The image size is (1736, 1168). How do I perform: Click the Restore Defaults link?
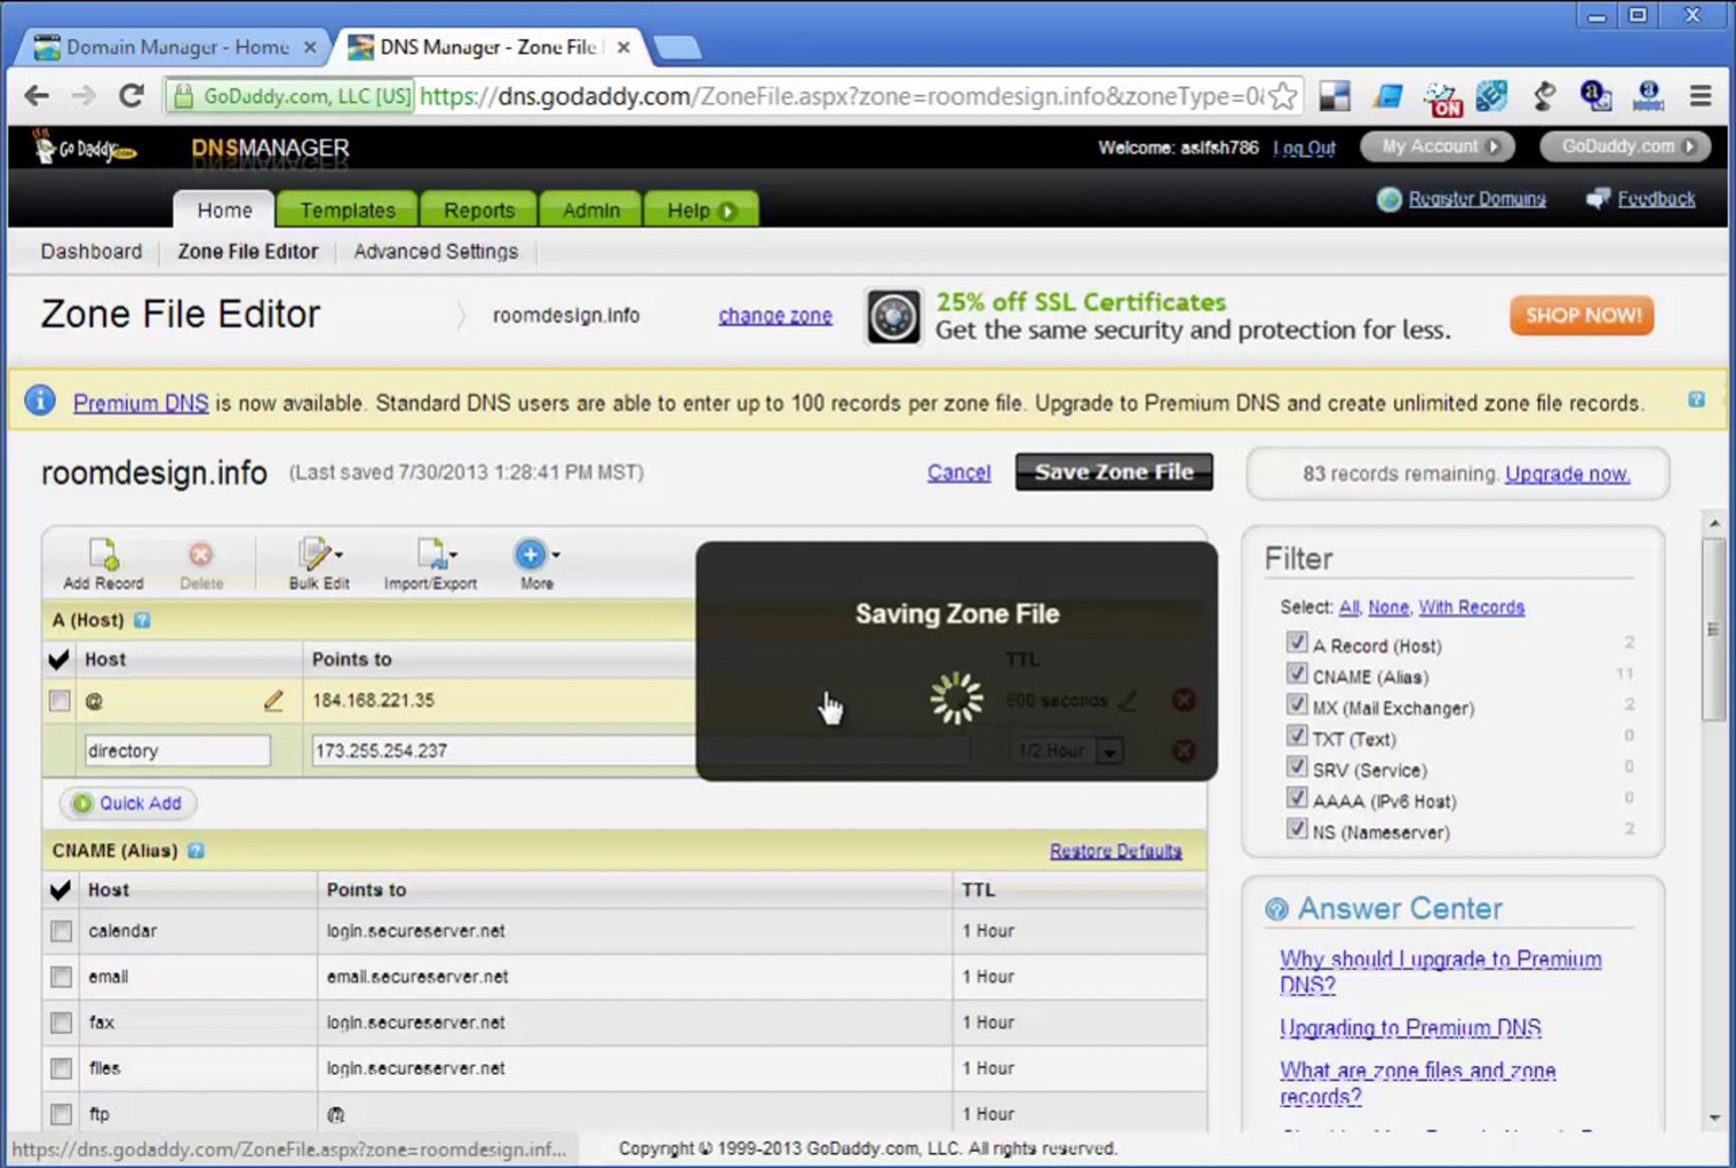pos(1115,851)
